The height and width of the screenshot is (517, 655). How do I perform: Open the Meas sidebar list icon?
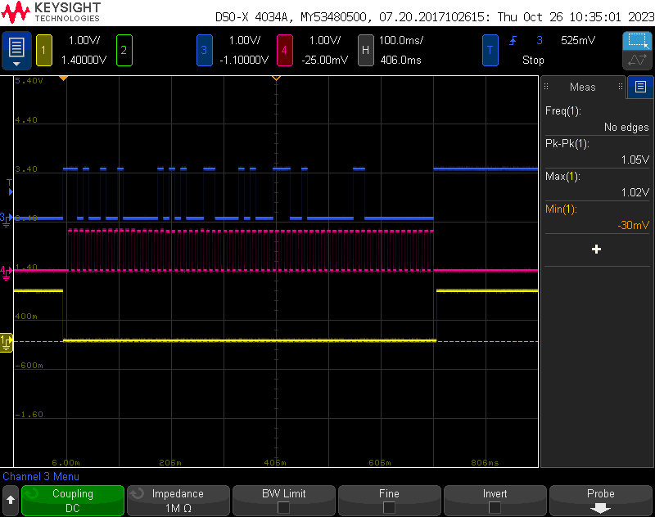coord(640,87)
